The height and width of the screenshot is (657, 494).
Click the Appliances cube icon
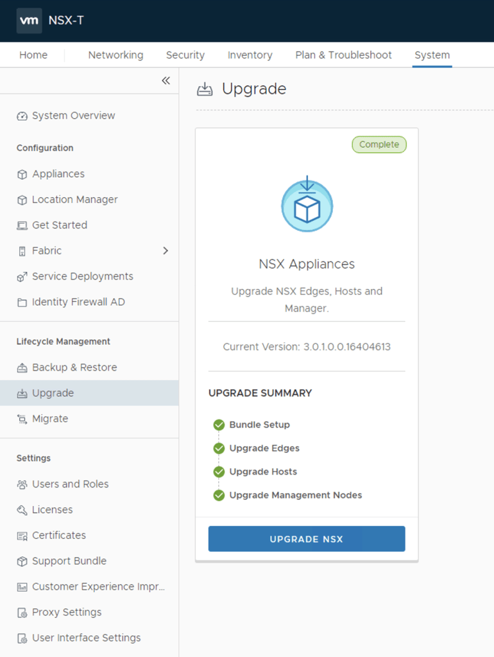22,174
